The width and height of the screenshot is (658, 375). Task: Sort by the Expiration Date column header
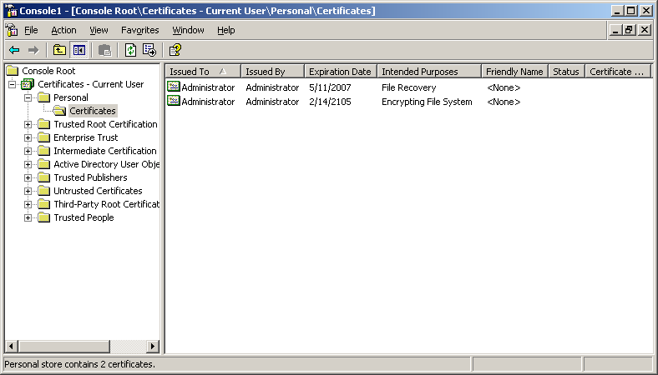(341, 72)
